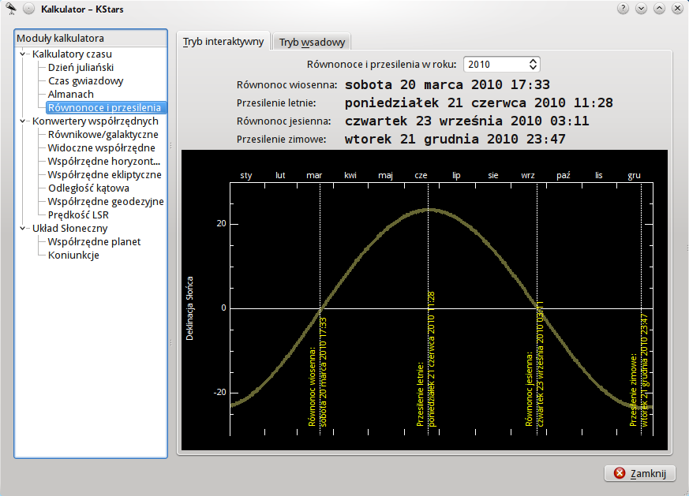Select Odległość kątowa calculator
The image size is (689, 496).
pyautogui.click(x=88, y=188)
